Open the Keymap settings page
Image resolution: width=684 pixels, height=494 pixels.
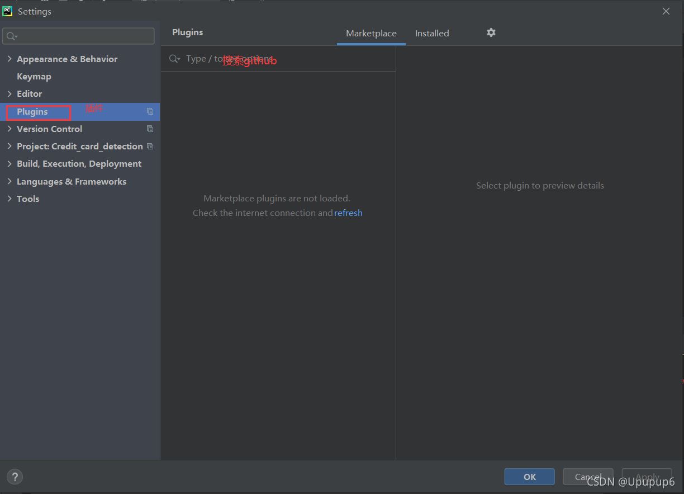coord(34,77)
